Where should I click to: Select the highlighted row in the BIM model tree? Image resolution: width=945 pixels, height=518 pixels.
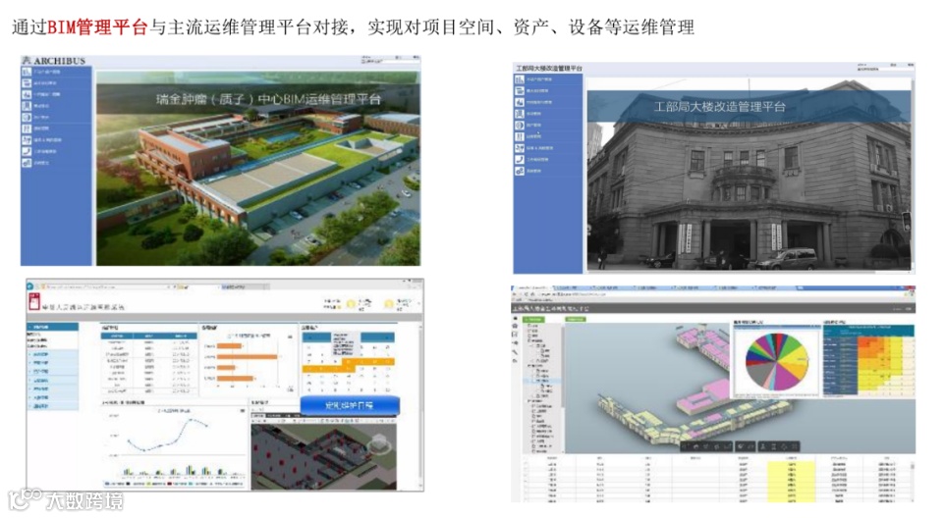click(x=543, y=381)
